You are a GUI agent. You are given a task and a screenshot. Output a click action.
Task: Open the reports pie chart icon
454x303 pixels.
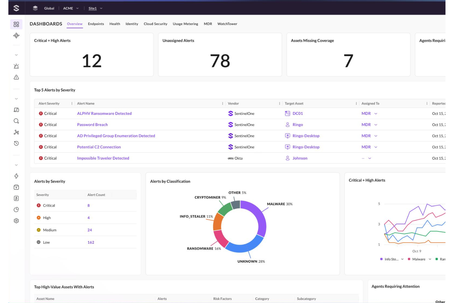pyautogui.click(x=16, y=209)
